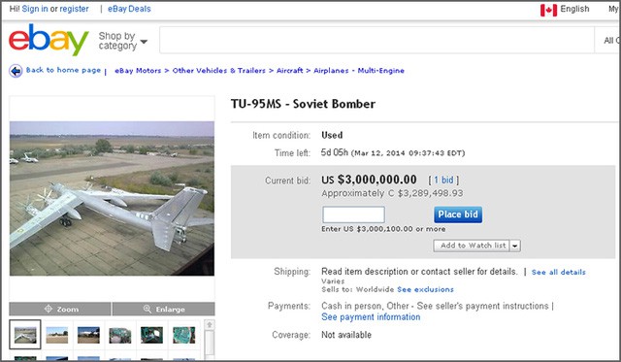
Task: Go to eBay Motors breadcrumb
Action: (x=138, y=71)
